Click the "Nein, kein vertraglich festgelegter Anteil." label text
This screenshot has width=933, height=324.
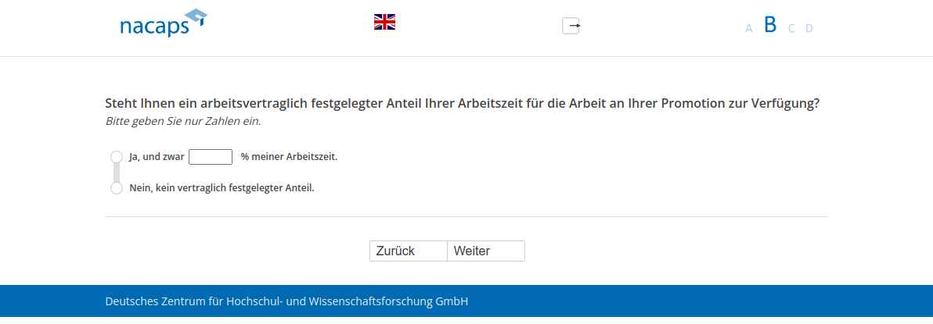tap(222, 188)
